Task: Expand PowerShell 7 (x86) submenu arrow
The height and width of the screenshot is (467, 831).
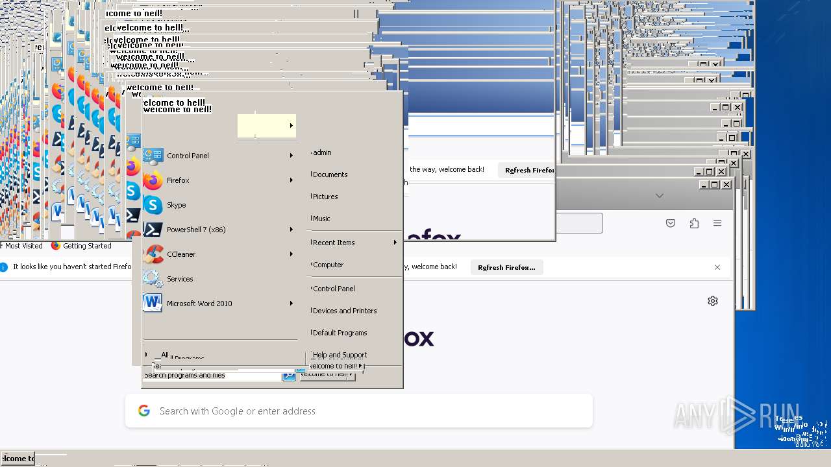Action: [291, 230]
